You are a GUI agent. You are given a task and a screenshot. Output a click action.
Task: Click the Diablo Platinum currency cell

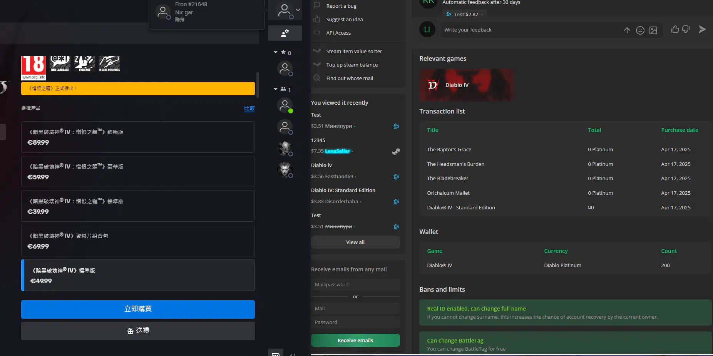tap(562, 265)
